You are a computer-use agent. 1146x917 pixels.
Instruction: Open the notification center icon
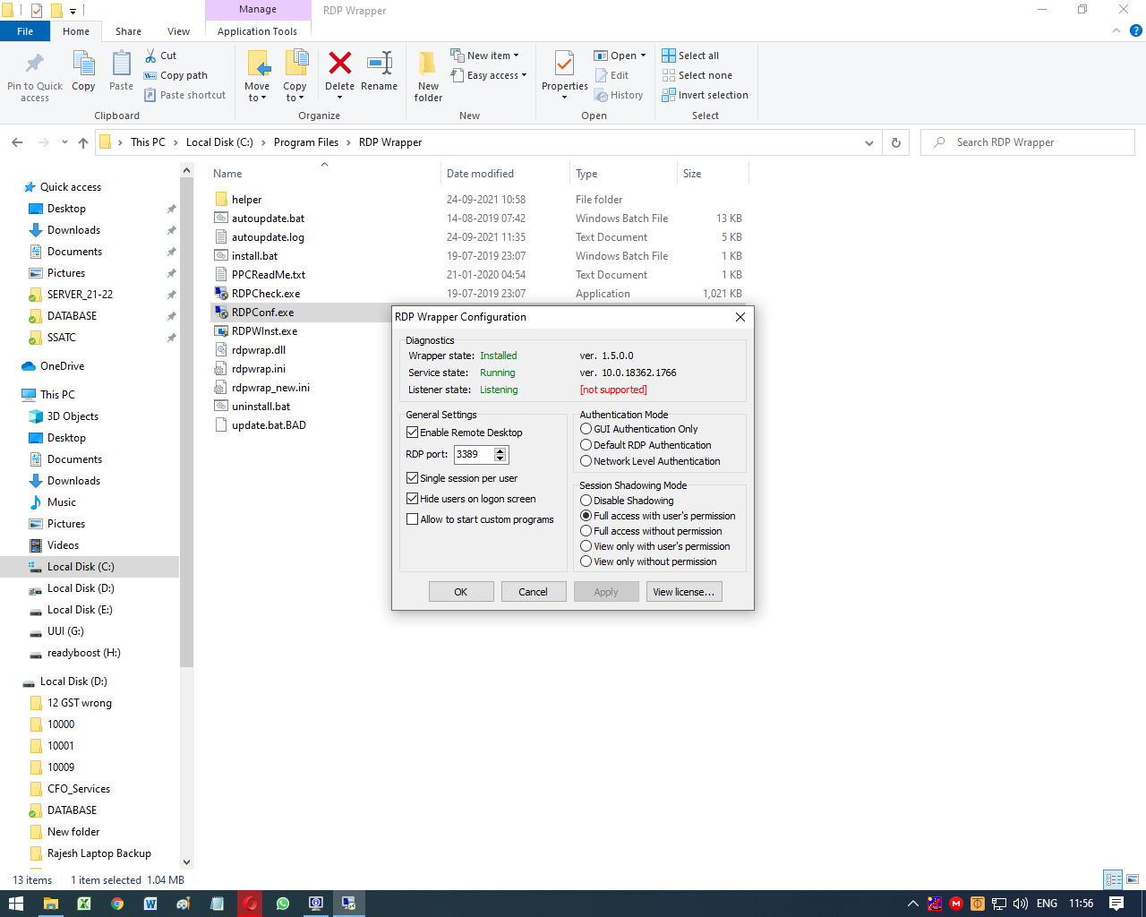[x=1116, y=904]
